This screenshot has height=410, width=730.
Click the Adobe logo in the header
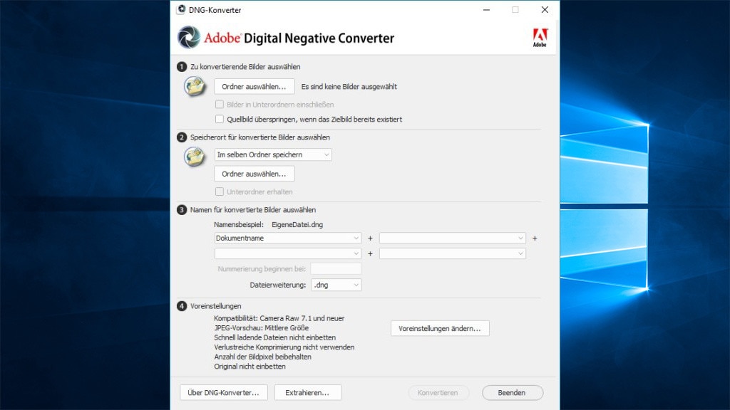[540, 38]
